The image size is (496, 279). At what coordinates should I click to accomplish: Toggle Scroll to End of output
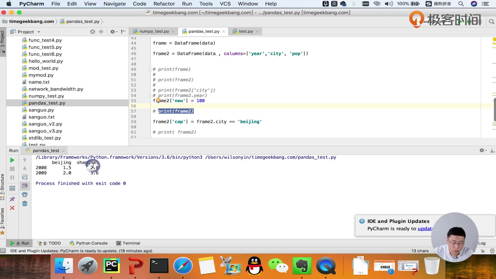[25, 186]
